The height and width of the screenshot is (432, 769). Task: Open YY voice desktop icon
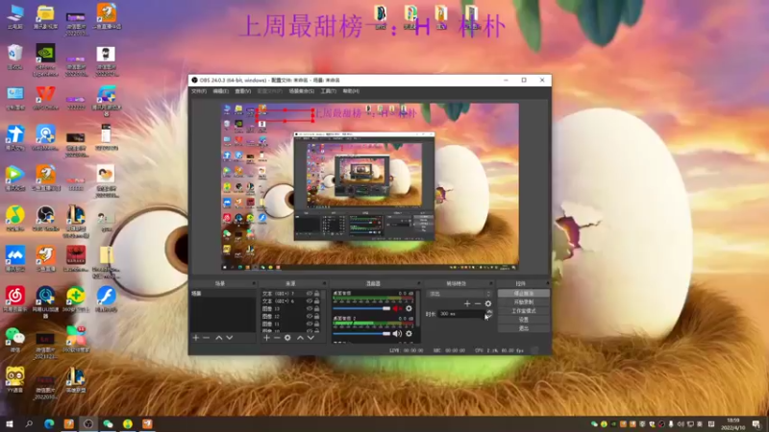[15, 380]
